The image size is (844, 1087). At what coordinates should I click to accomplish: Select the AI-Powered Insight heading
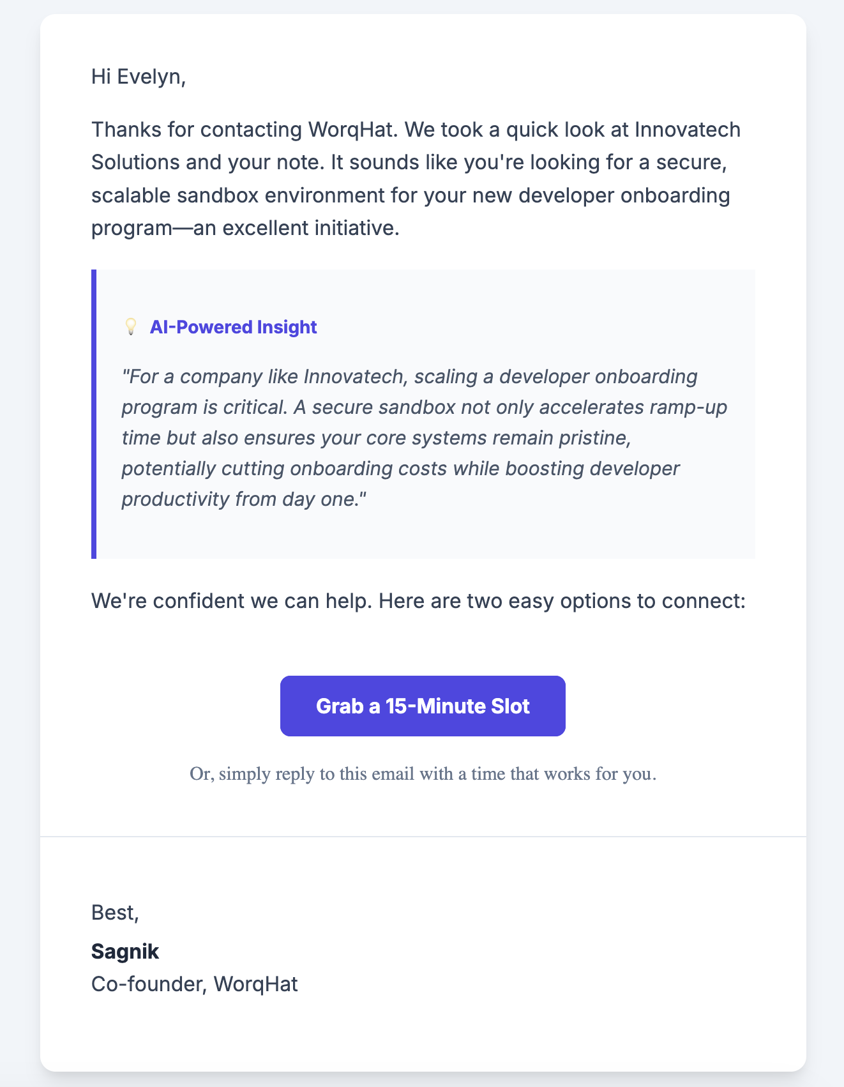tap(233, 327)
